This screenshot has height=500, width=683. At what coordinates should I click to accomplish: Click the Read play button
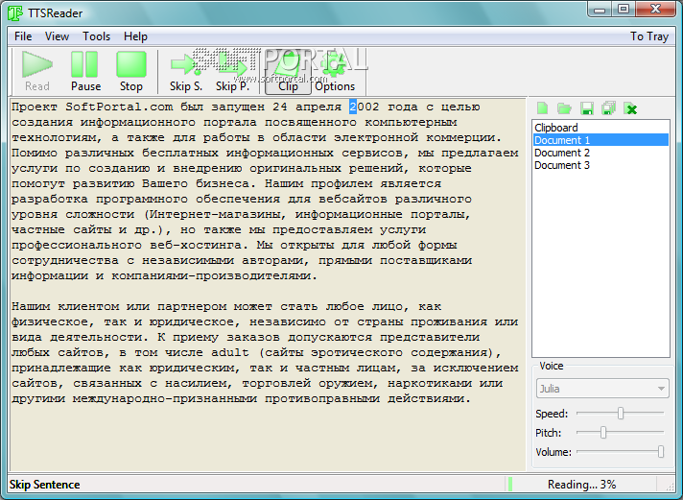[37, 71]
